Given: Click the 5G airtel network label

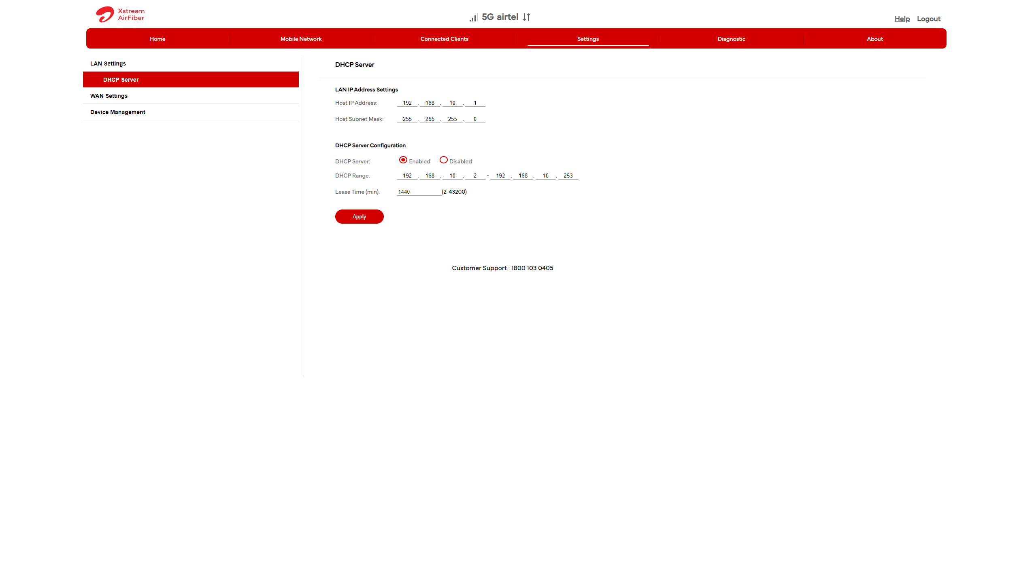Looking at the screenshot, I should pyautogui.click(x=500, y=17).
